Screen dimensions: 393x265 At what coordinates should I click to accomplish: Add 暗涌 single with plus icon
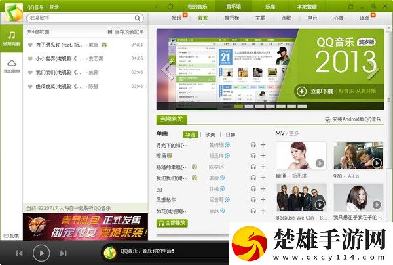(263, 156)
